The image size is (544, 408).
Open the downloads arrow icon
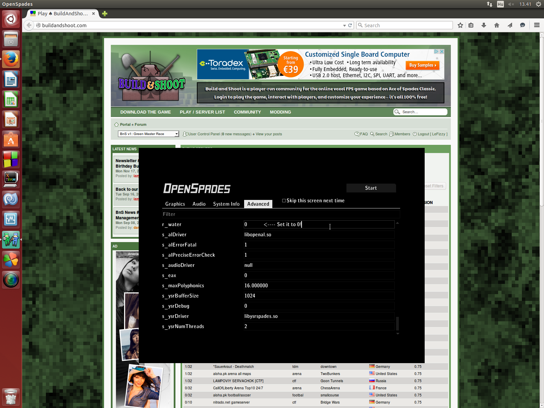click(484, 25)
